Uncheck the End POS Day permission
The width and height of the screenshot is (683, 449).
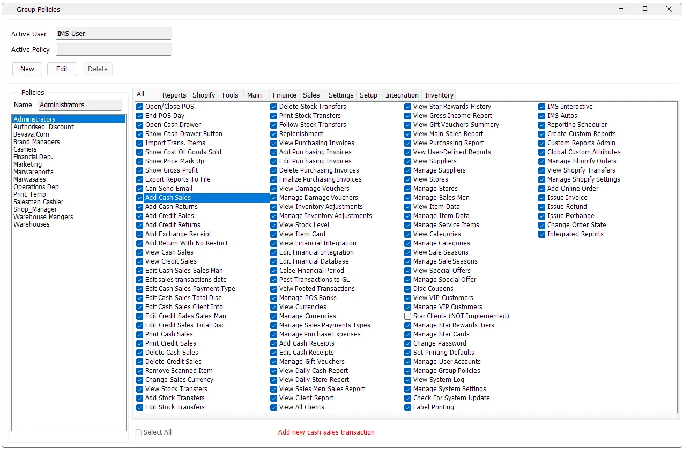(x=140, y=116)
